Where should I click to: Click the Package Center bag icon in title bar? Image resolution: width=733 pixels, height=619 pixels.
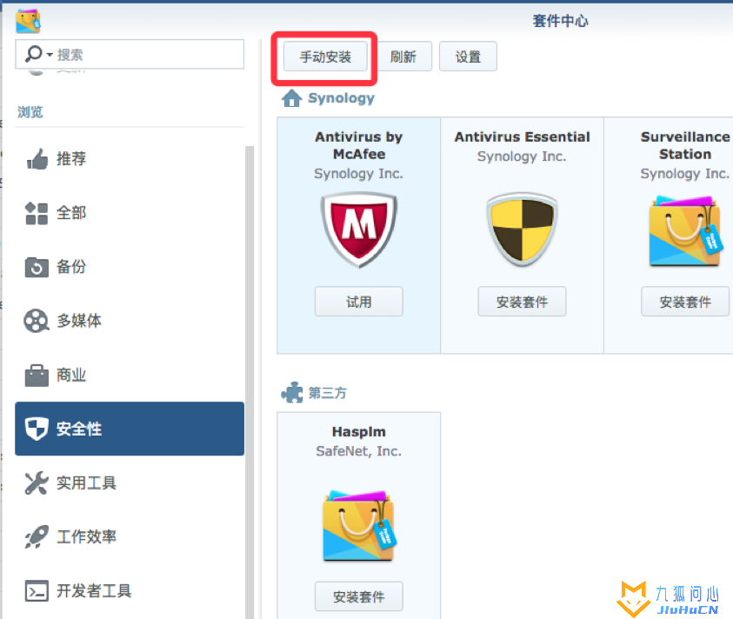[28, 21]
